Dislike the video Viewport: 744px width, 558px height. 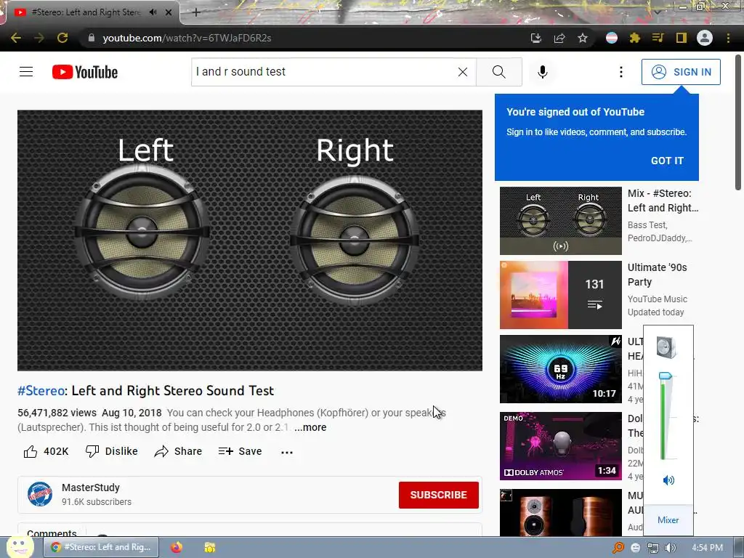(111, 451)
